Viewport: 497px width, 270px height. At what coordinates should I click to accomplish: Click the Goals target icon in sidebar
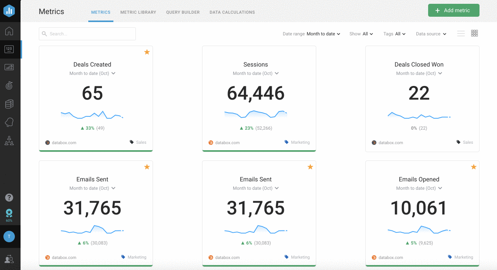[9, 85]
